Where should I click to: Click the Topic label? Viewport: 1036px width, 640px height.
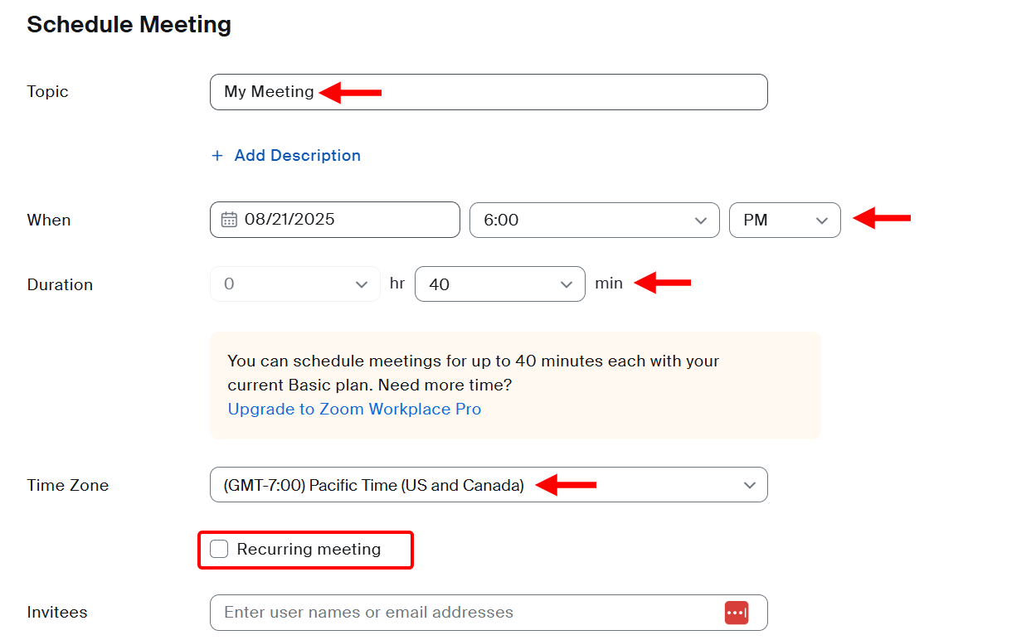[x=47, y=92]
